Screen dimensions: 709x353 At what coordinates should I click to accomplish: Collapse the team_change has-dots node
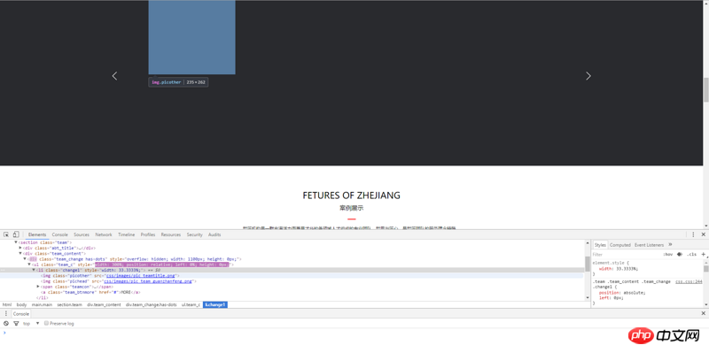click(x=26, y=258)
